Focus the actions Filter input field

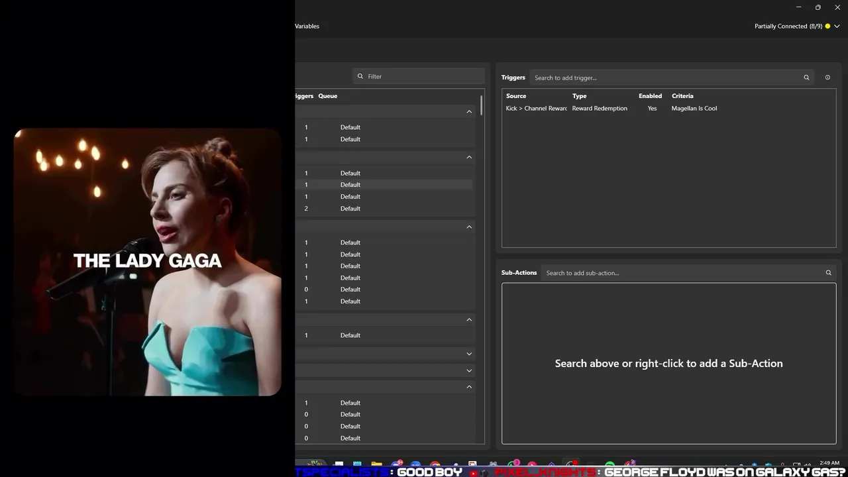(x=419, y=76)
